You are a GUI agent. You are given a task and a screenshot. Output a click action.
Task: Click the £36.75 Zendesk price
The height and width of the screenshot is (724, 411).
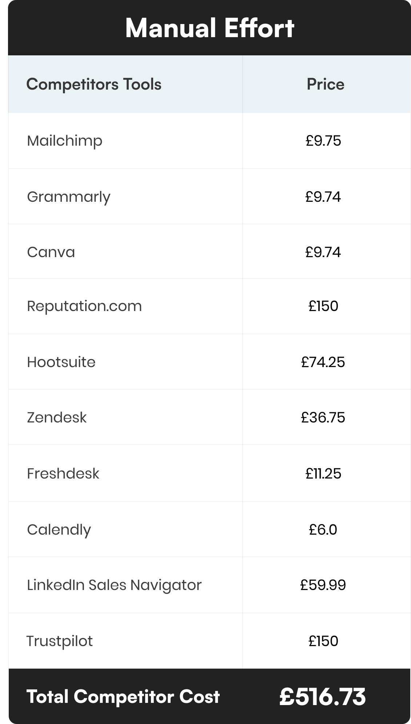(x=323, y=417)
